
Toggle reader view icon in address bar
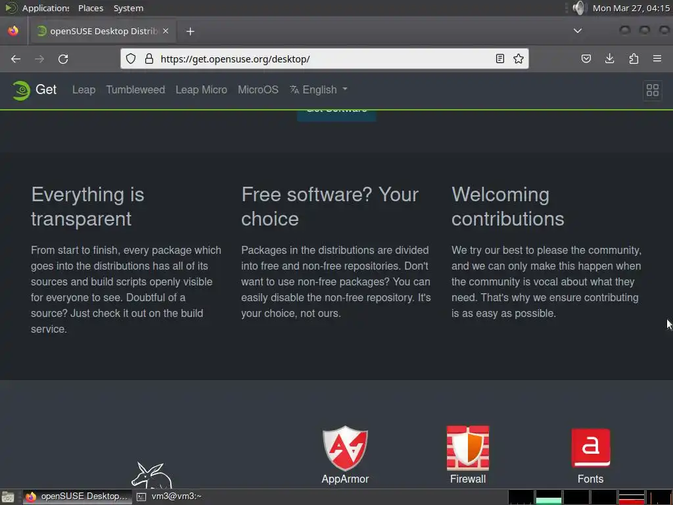click(499, 59)
